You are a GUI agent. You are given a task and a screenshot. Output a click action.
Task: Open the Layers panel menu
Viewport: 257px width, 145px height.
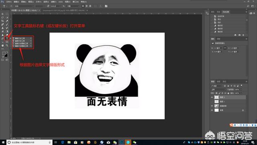point(246,81)
